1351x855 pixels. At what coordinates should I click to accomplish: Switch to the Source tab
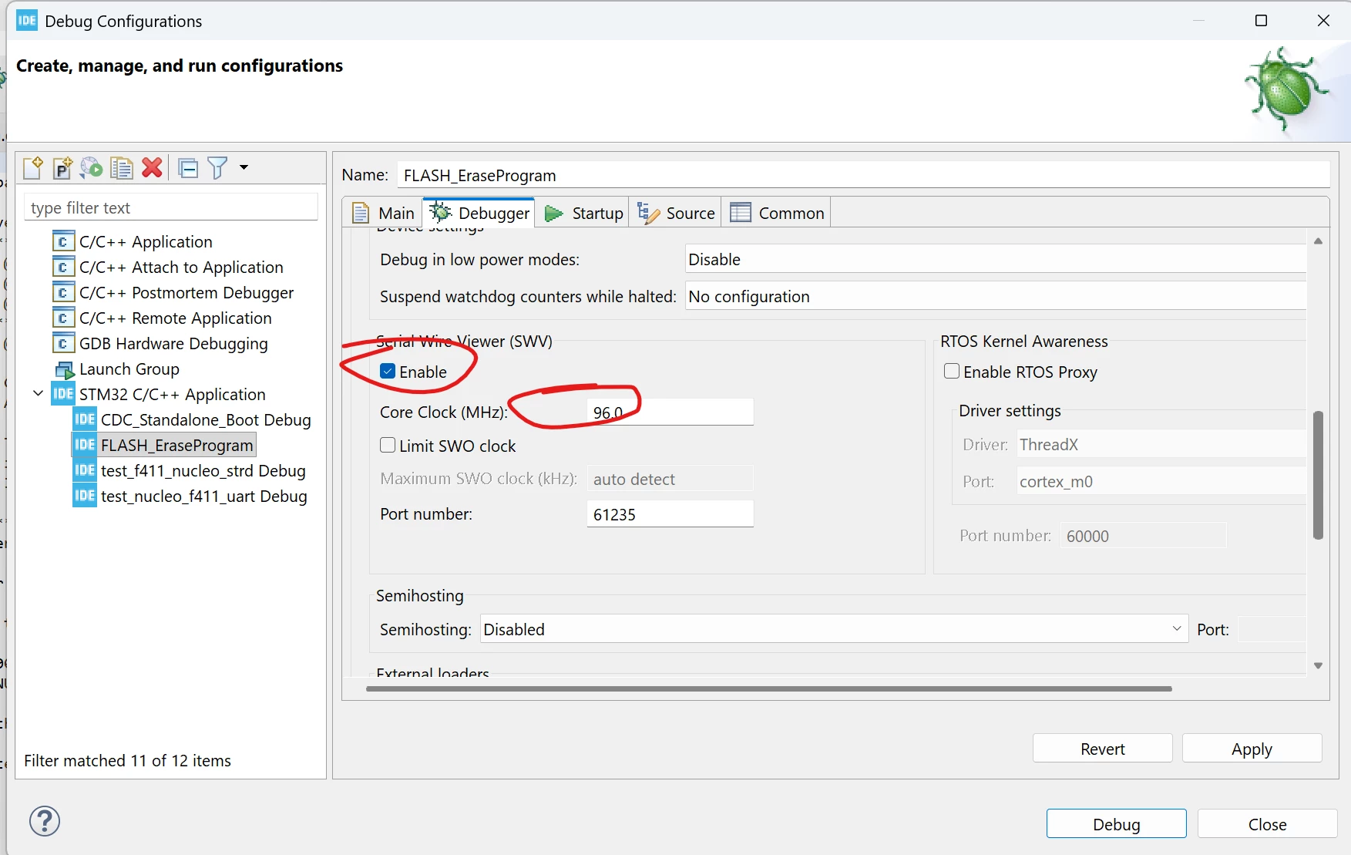(x=676, y=213)
